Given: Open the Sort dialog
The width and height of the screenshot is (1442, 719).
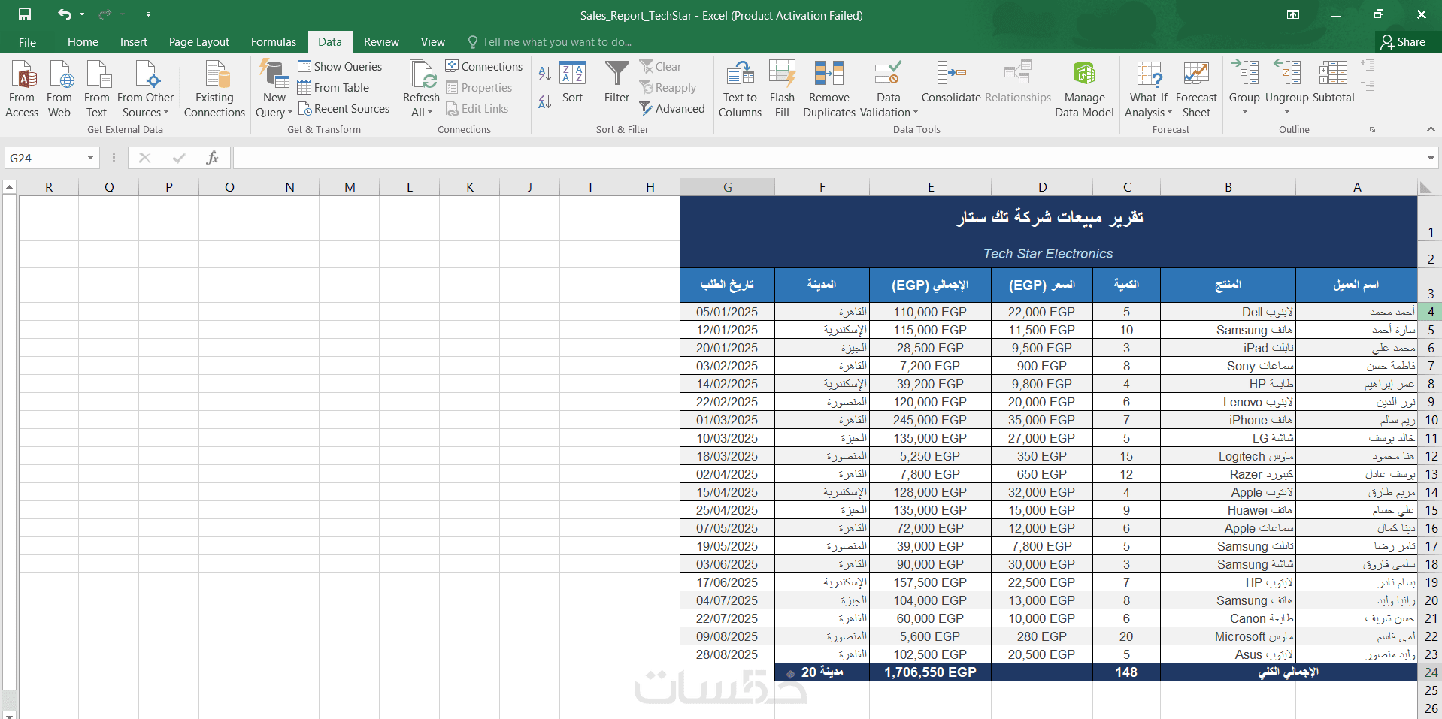Looking at the screenshot, I should coord(572,82).
